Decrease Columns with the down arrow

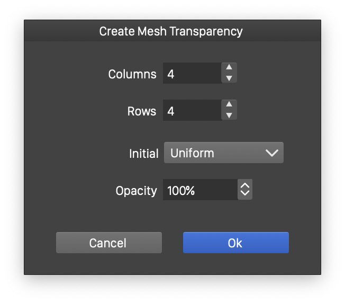229,78
